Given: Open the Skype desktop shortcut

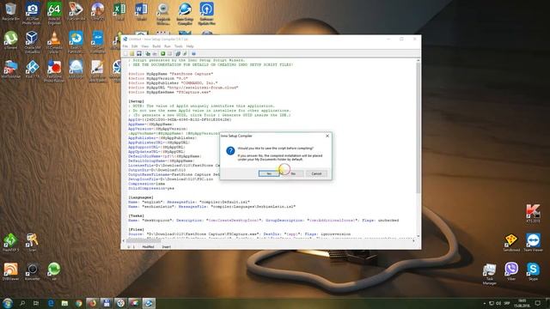Looking at the screenshot, I should (533, 271).
